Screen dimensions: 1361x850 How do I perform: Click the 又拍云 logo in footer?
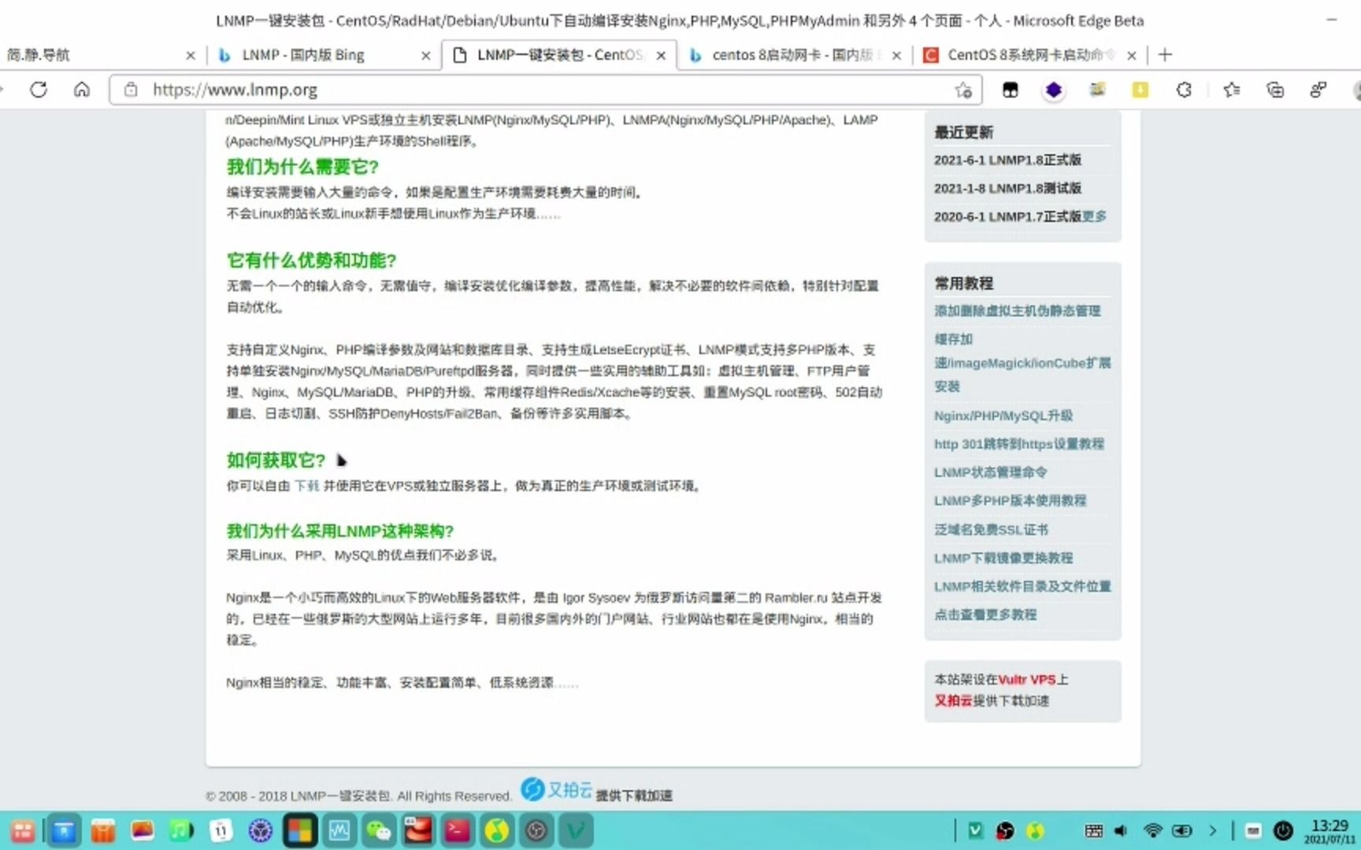(x=556, y=789)
